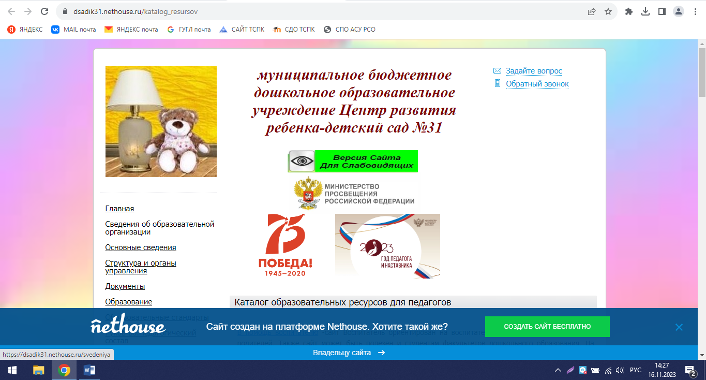Toggle Chrome side panel icon
706x380 pixels.
662,11
